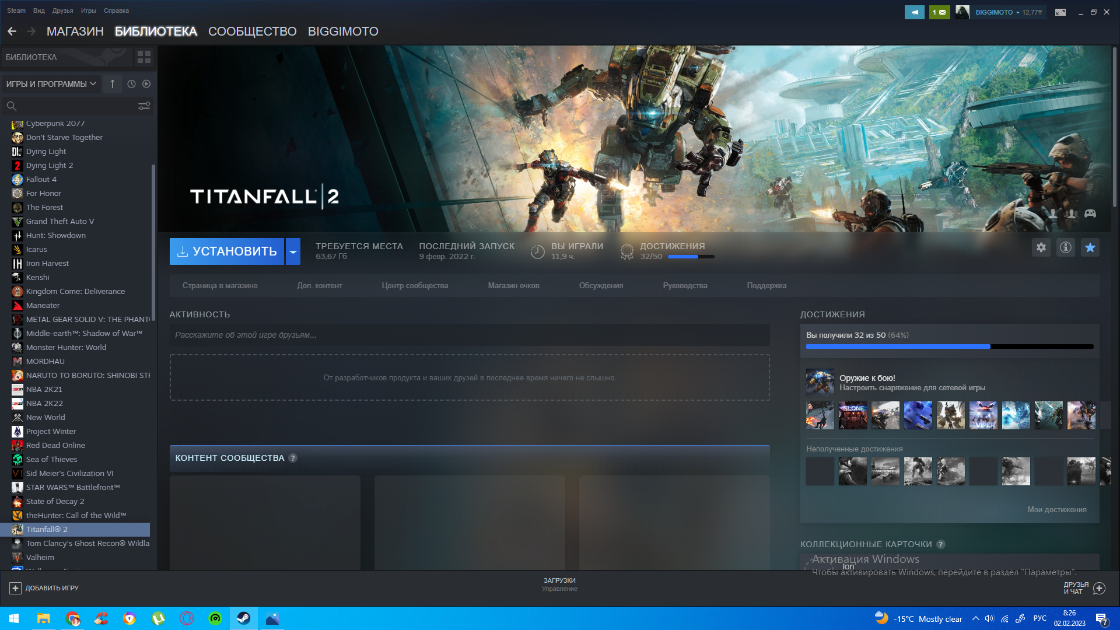The image size is (1120, 630).
Task: Open Руководства link
Action: click(685, 286)
